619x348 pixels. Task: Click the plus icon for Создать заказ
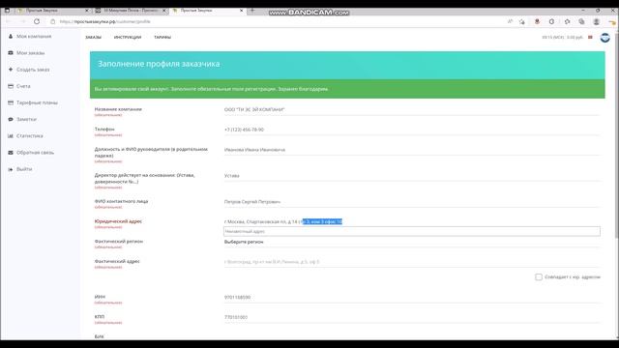click(x=11, y=70)
